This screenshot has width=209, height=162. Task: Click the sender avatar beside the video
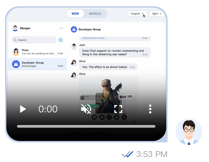[x=189, y=132]
